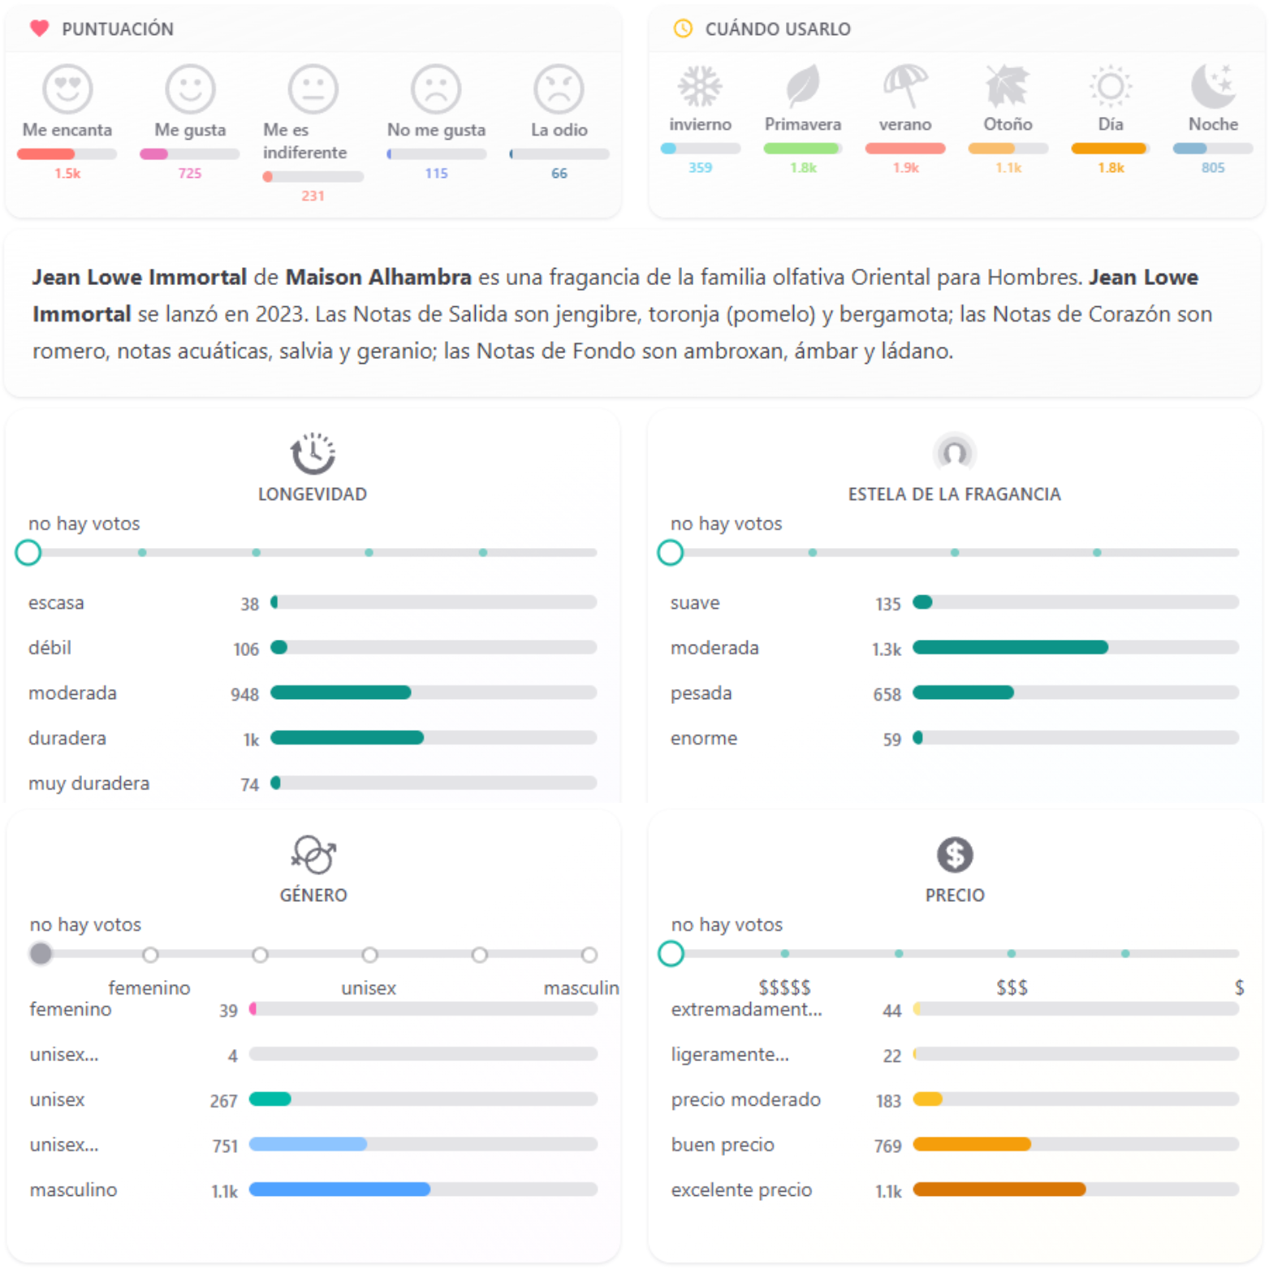Select the unisex point on gender slider
The width and height of the screenshot is (1269, 1269).
pyautogui.click(x=369, y=955)
